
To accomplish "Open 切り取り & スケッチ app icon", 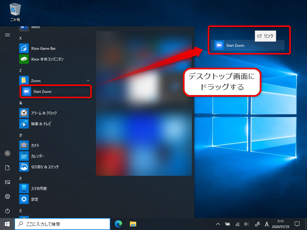I will point(24,167).
